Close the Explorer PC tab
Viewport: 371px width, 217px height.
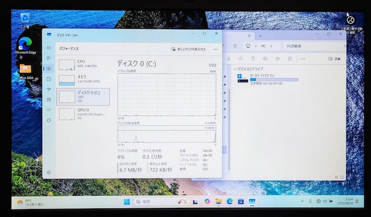[249, 36]
